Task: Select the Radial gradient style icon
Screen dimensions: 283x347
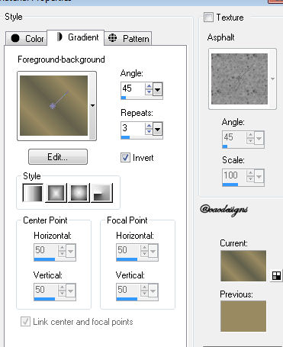Action: pos(101,193)
